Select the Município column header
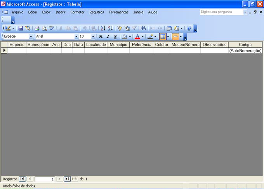264x189 pixels. click(118, 45)
